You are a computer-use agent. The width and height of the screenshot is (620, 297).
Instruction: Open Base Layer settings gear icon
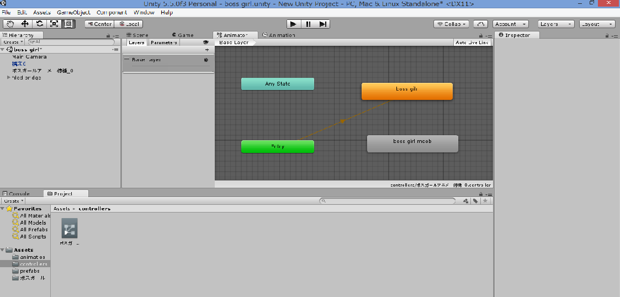206,60
